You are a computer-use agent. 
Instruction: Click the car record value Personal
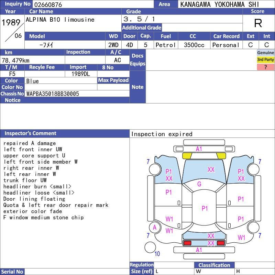click(226, 45)
